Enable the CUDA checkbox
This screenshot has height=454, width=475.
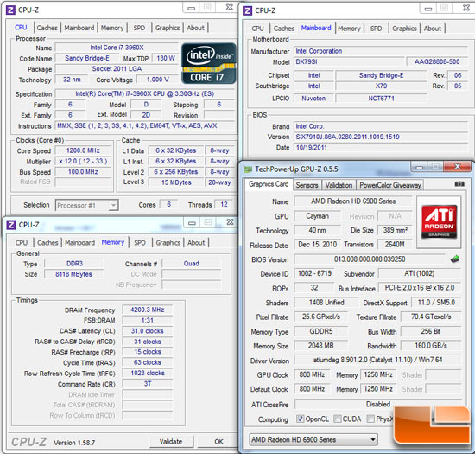tap(337, 419)
